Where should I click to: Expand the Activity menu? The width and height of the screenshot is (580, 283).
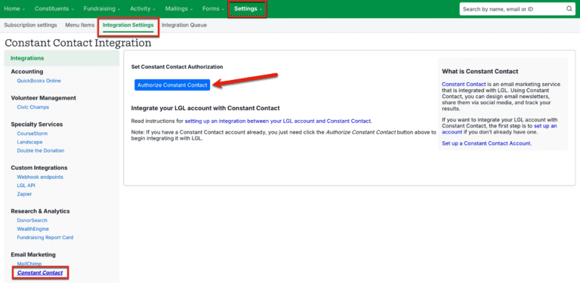143,9
